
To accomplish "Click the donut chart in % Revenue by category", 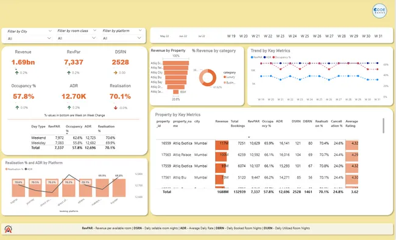I will (x=208, y=77).
